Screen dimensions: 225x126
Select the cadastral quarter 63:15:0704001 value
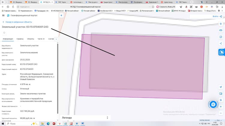click(x=27, y=69)
